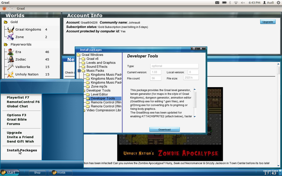Open the Worlds taskbar icon
This screenshot has height=176, width=282.
click(60, 172)
